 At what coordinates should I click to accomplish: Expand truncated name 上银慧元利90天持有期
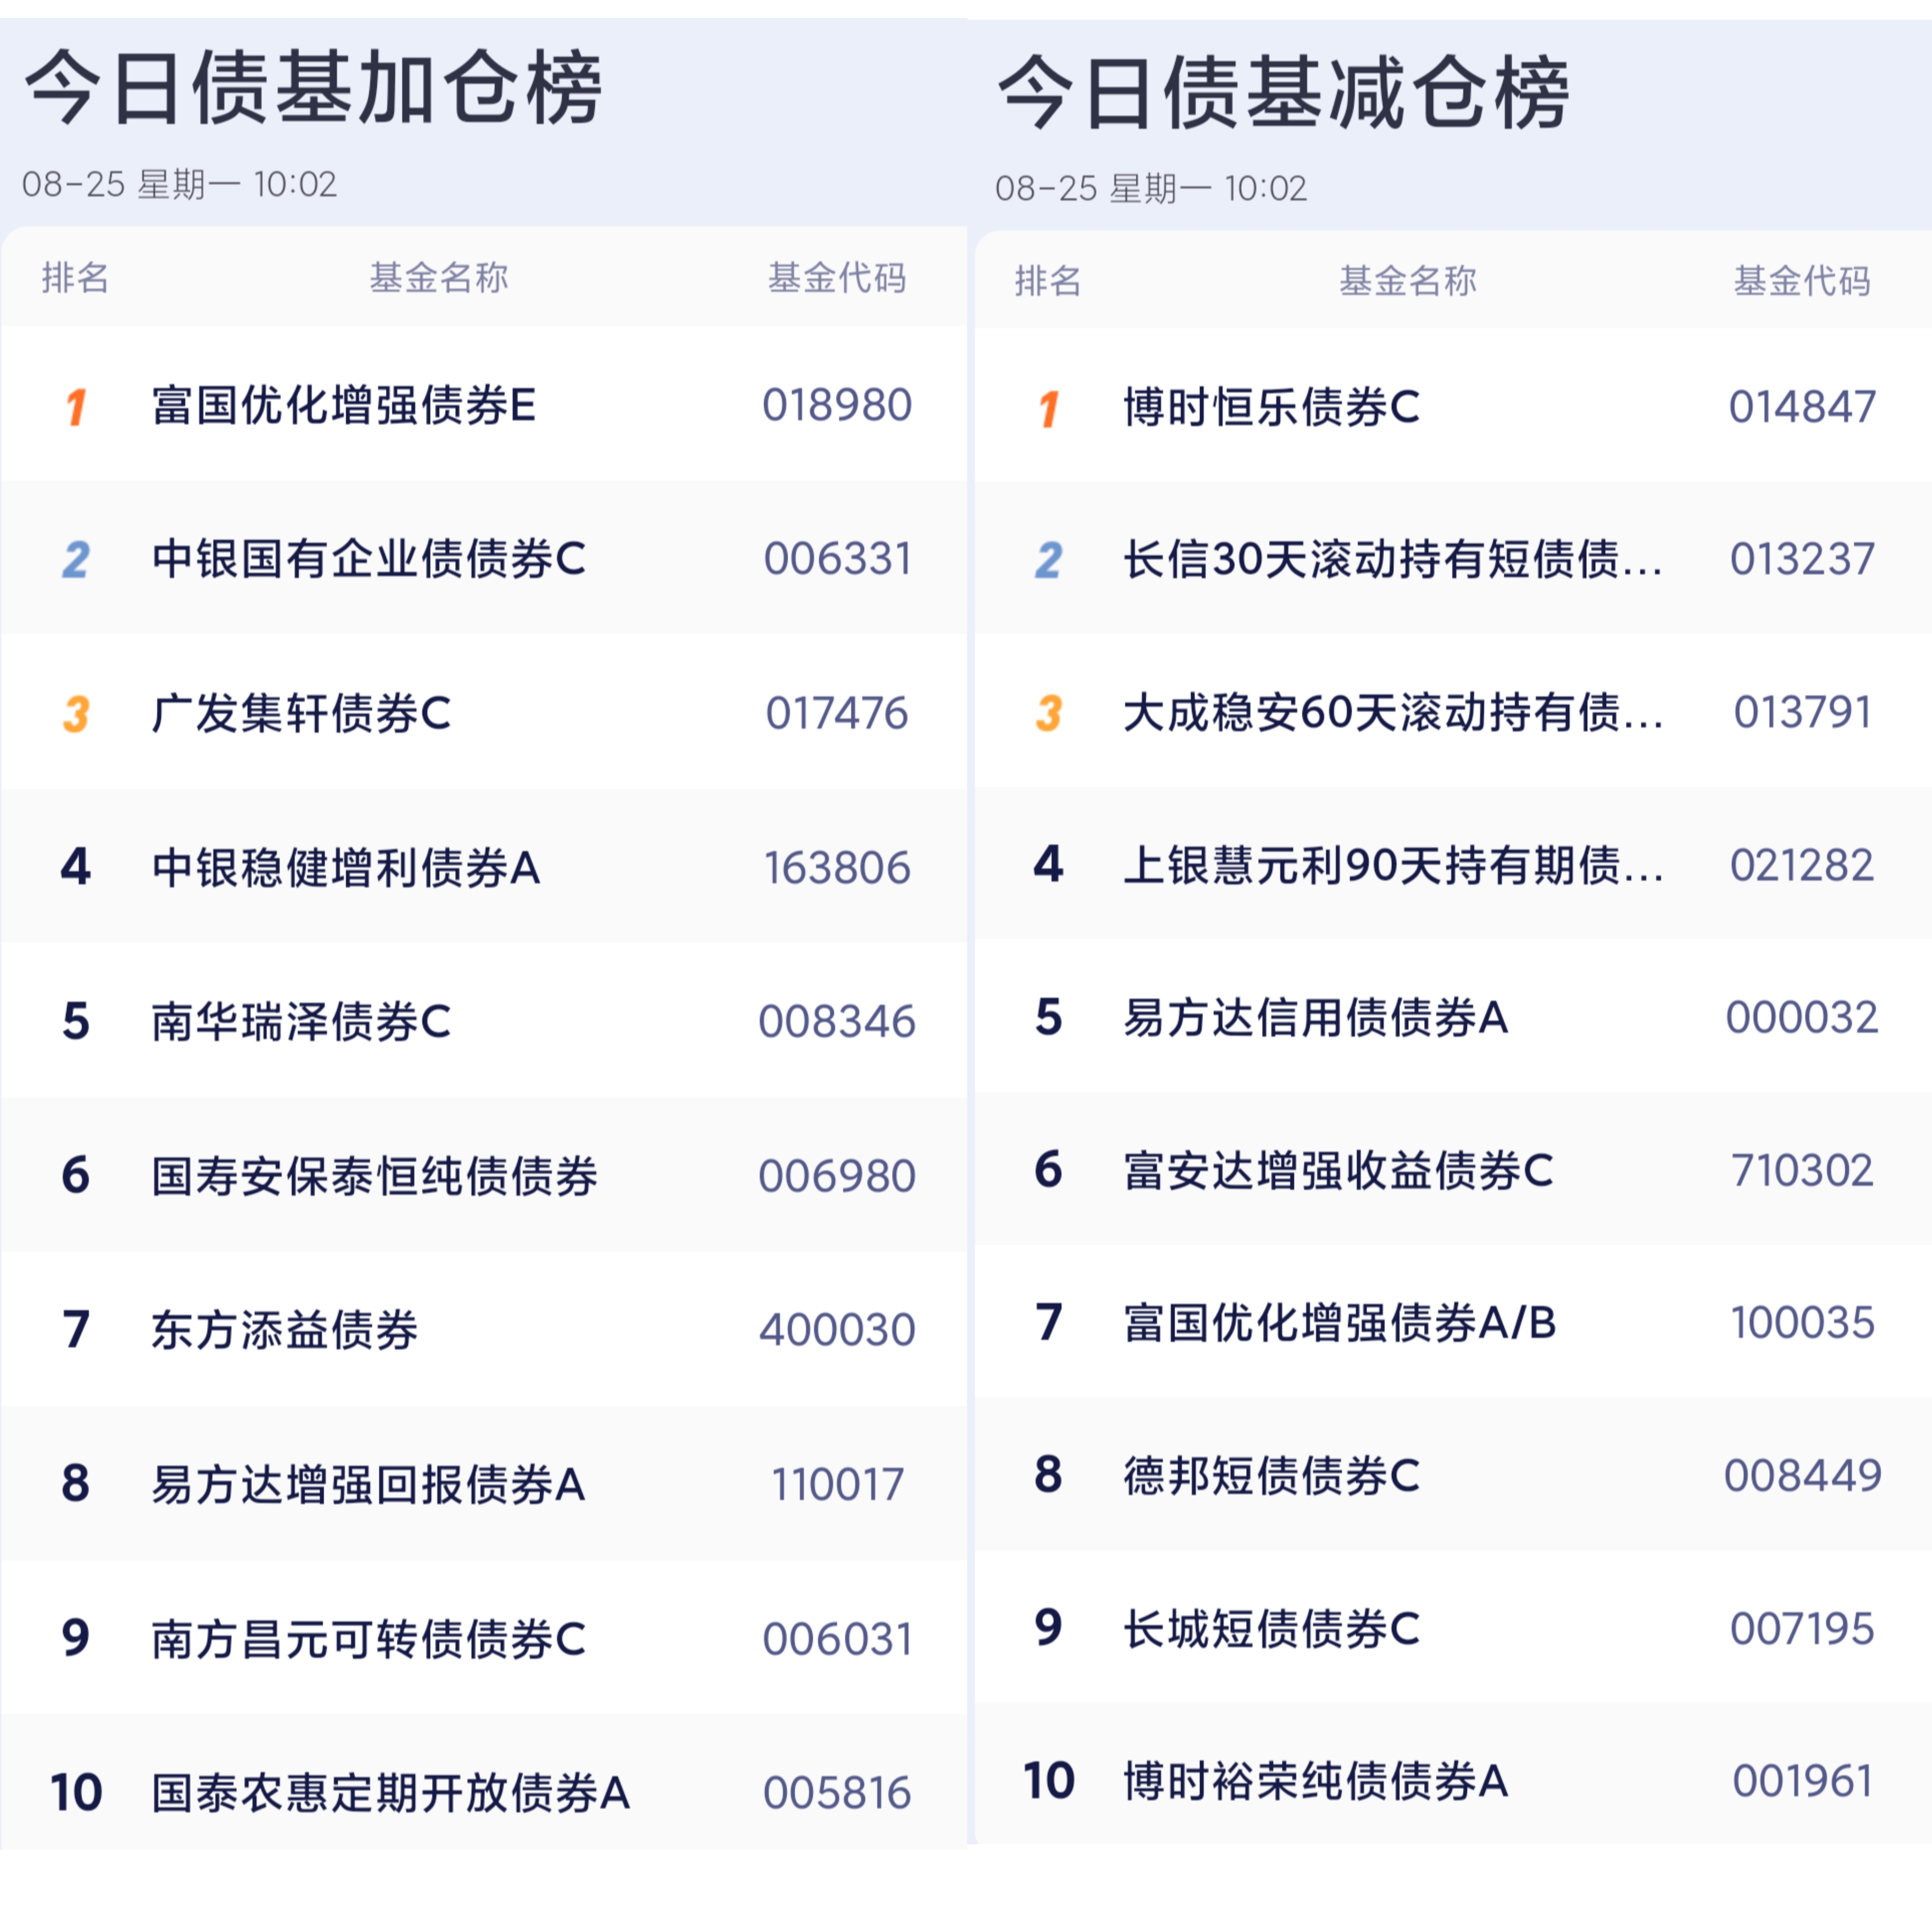point(1393,865)
